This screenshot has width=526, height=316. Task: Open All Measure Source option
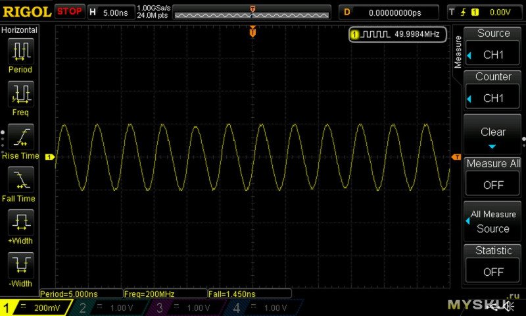click(x=493, y=222)
